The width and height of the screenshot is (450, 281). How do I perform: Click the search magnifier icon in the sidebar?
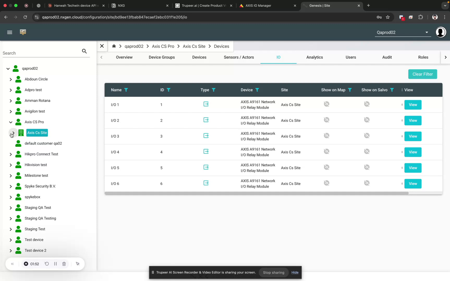(x=84, y=51)
